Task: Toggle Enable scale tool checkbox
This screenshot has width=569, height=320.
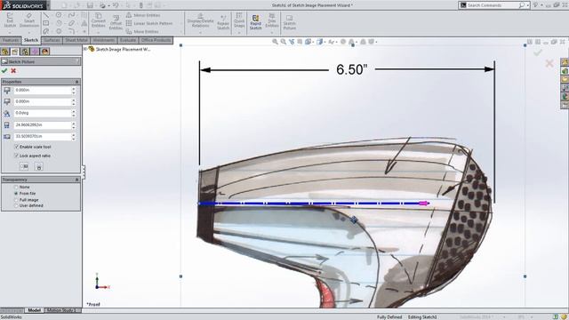Action: [16, 147]
